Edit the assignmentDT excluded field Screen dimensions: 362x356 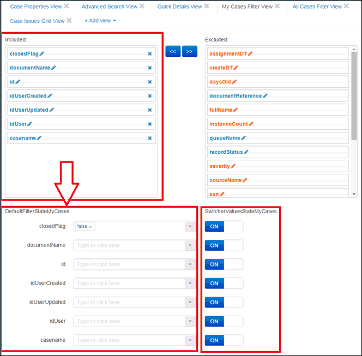pos(250,54)
